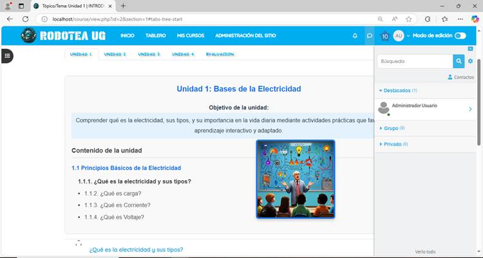Switch to the Unidad 2 tab
483x258 pixels.
point(115,55)
